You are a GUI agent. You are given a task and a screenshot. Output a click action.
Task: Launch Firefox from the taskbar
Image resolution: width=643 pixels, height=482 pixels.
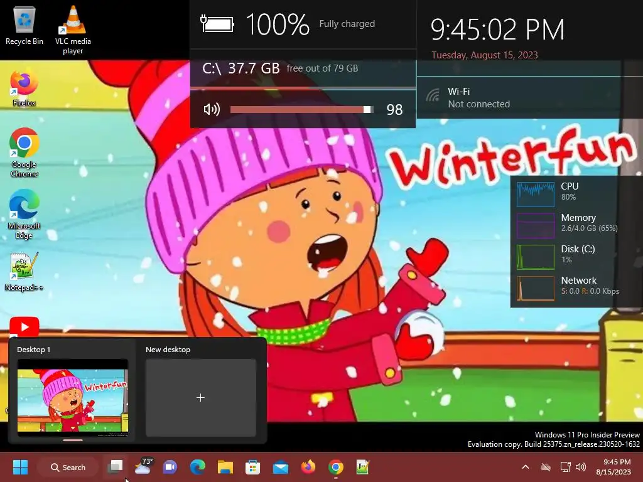click(x=308, y=467)
